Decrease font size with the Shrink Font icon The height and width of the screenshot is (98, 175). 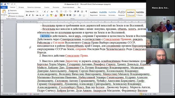[x=48, y=11]
